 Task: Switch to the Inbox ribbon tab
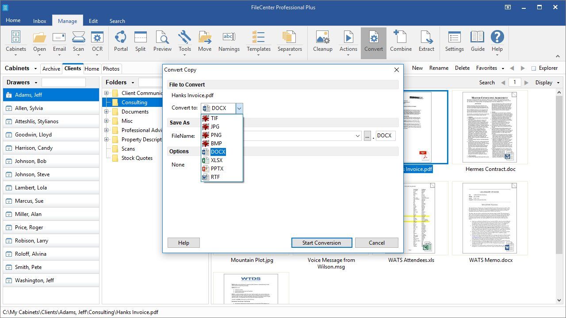pos(39,21)
